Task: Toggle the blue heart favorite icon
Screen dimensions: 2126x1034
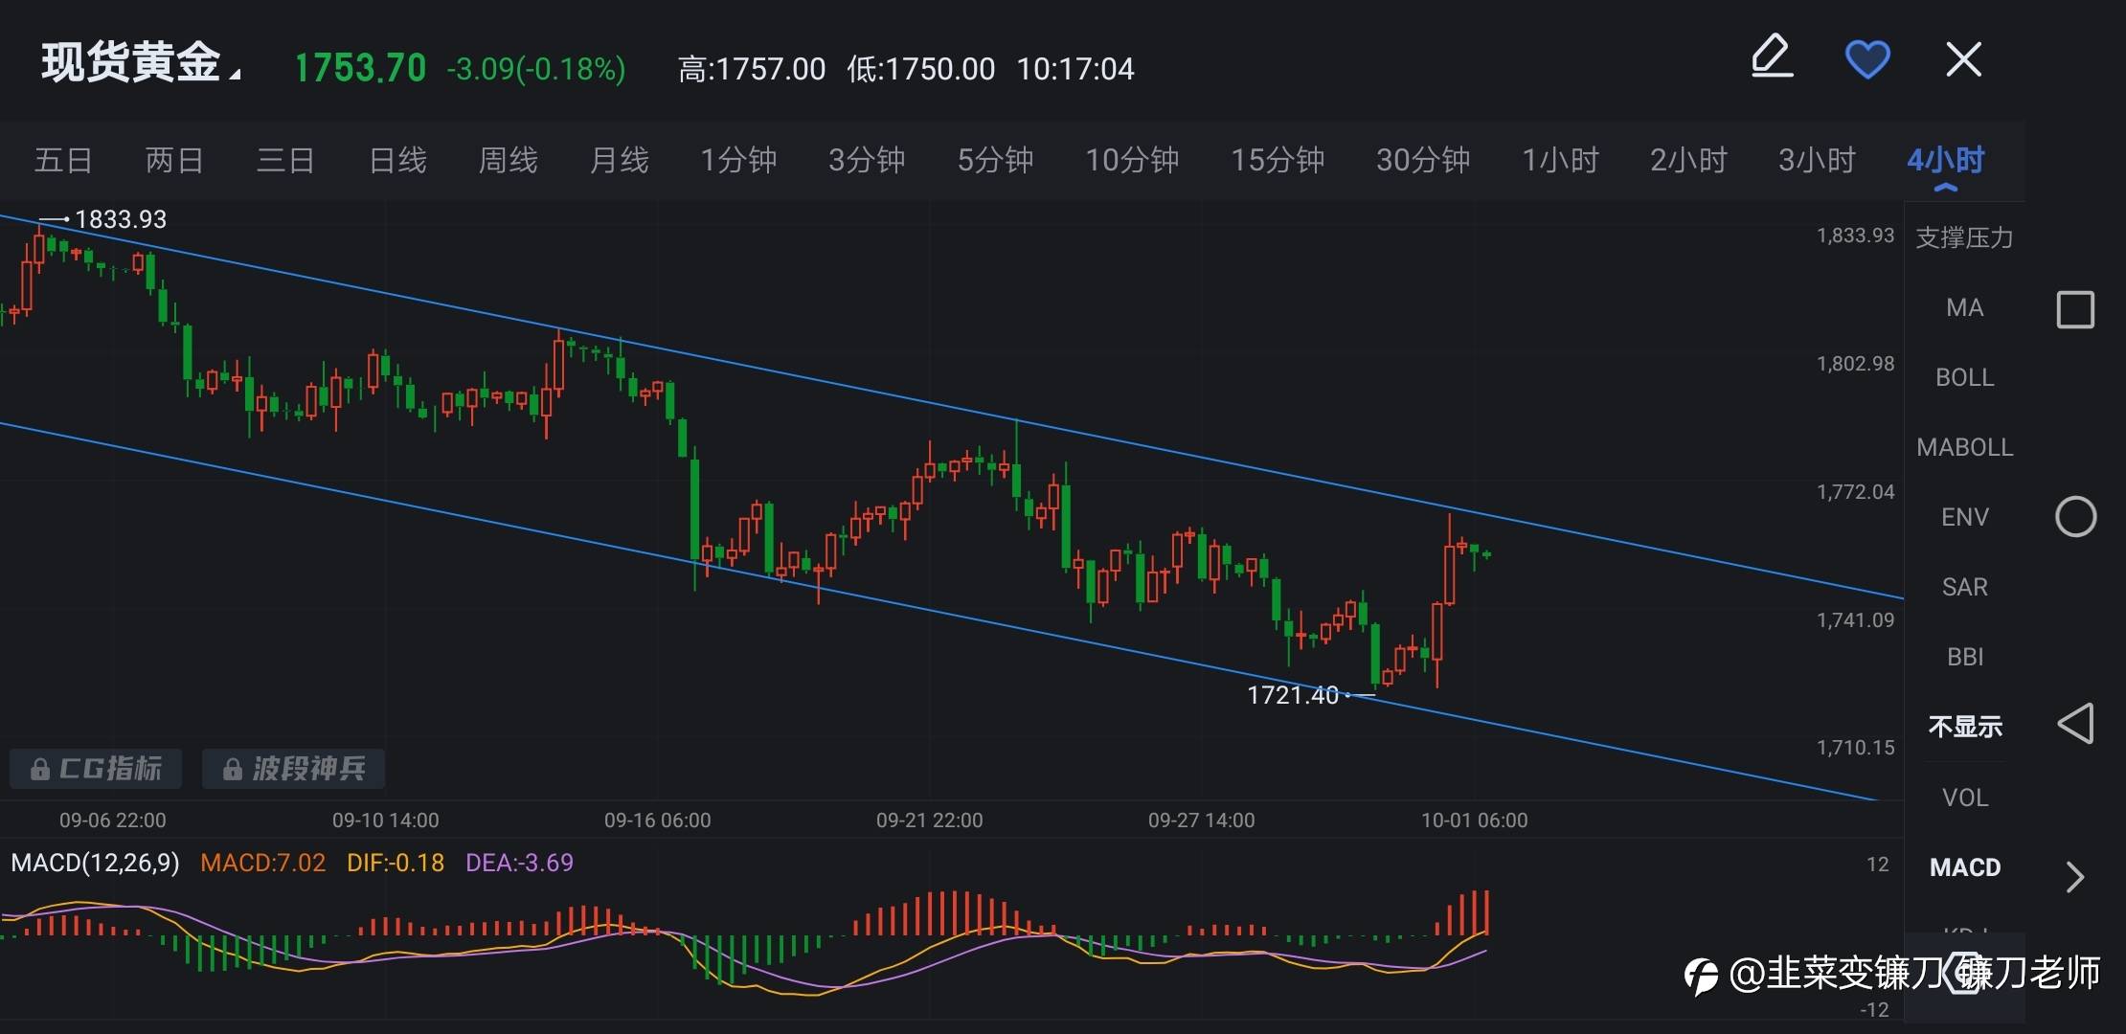Action: tap(1866, 59)
